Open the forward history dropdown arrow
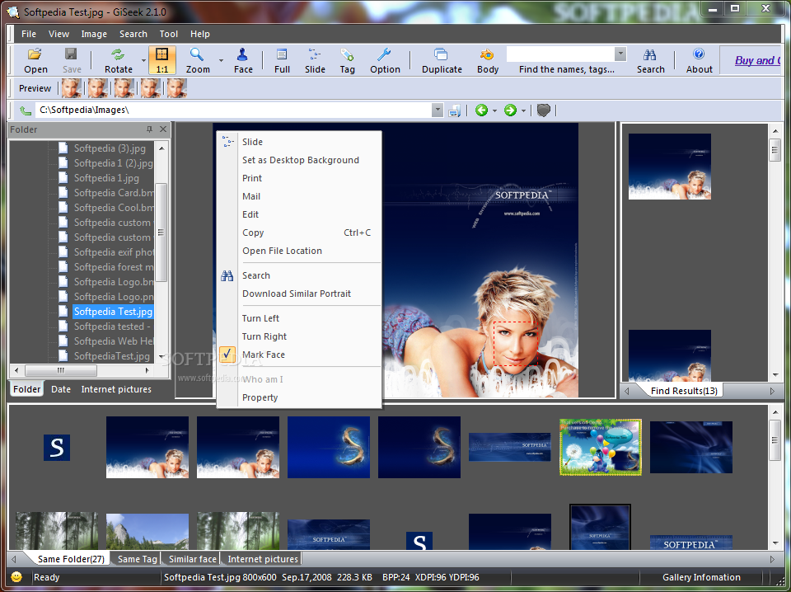Image resolution: width=791 pixels, height=592 pixels. 524,110
